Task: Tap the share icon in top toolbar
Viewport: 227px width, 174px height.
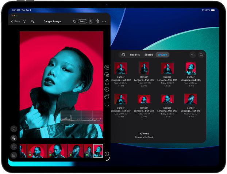Action: click(x=91, y=22)
